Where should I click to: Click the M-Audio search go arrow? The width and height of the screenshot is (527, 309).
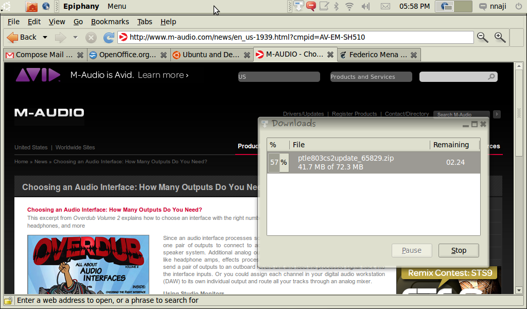point(497,114)
